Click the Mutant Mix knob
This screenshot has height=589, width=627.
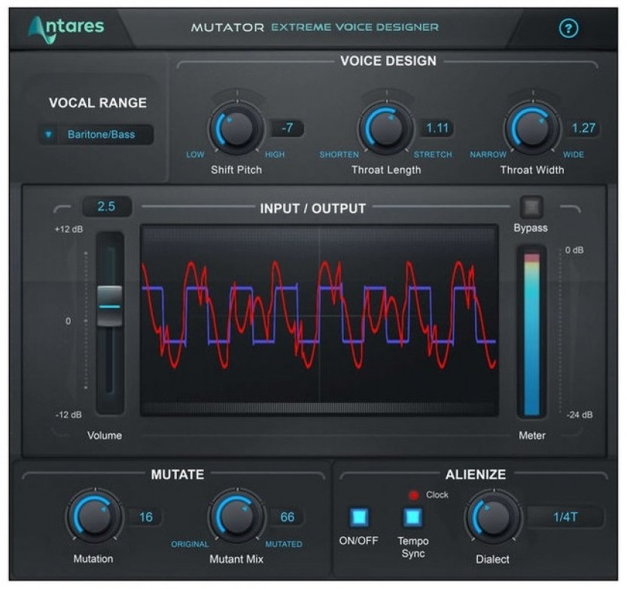point(236,517)
